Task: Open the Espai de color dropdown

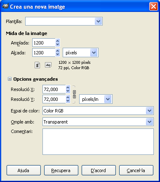Action: [x=98, y=111]
